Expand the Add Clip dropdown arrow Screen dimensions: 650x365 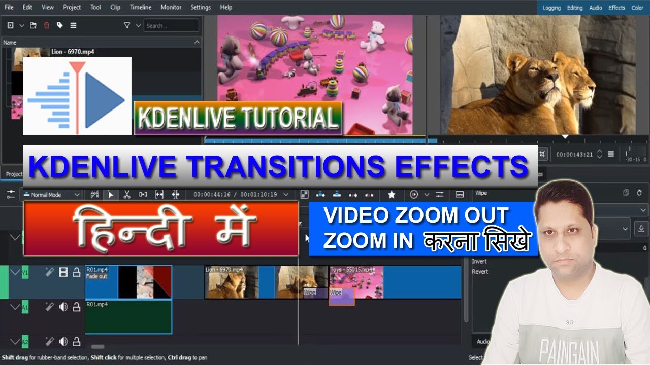click(21, 25)
